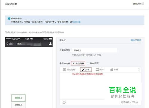Switch to the 文字 text tab
The image size is (149, 108).
coord(86,70)
